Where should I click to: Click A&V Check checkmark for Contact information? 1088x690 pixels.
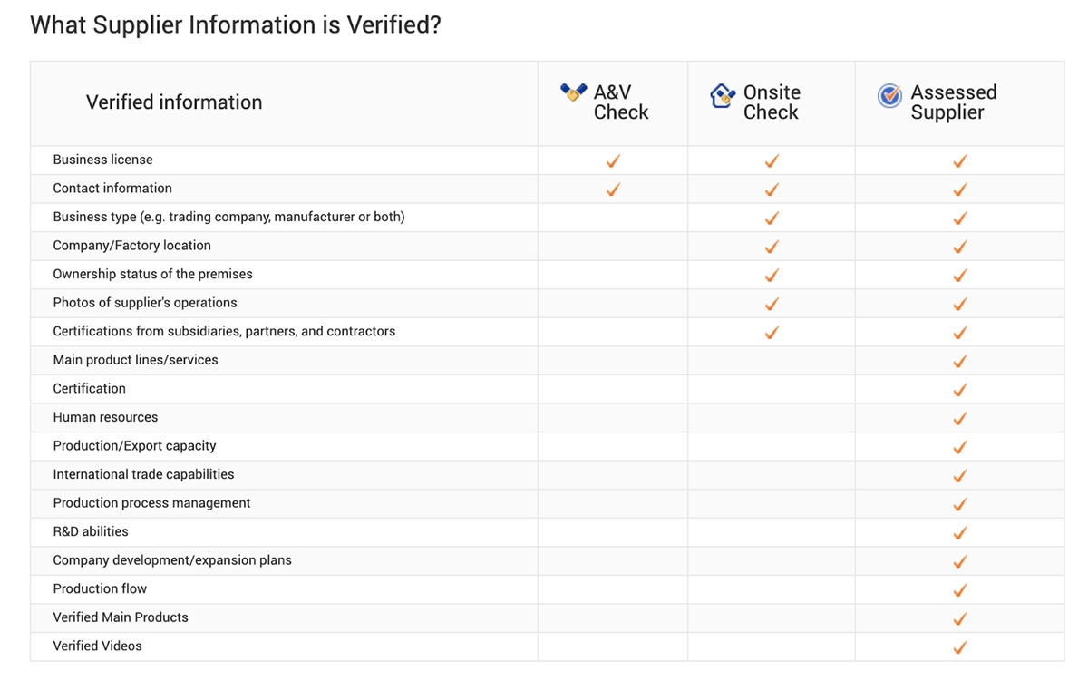(x=613, y=190)
